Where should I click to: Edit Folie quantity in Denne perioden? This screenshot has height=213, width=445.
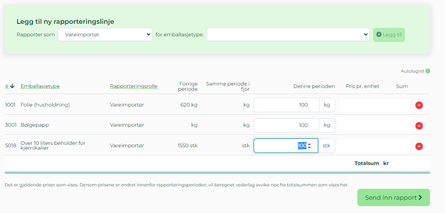[286, 105]
